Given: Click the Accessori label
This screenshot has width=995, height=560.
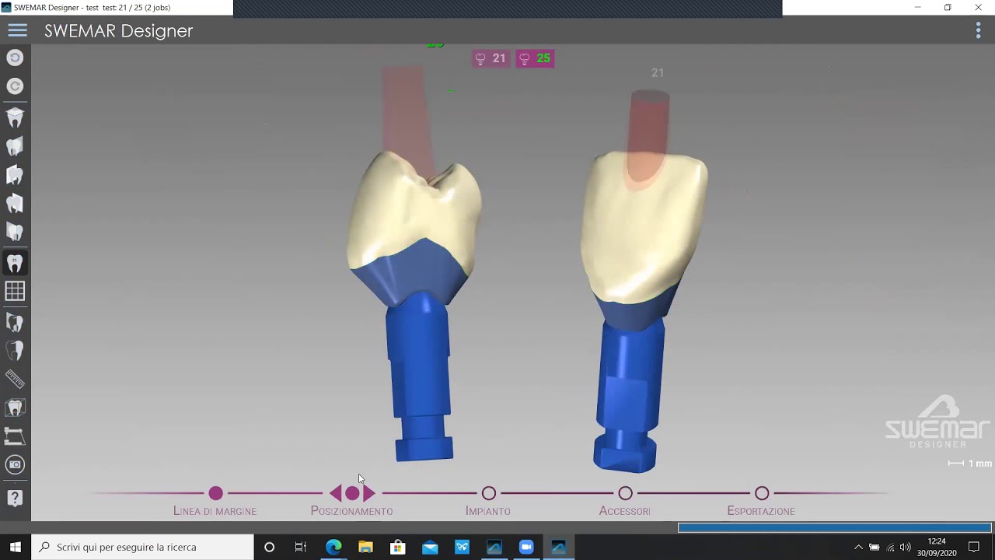Looking at the screenshot, I should (625, 511).
